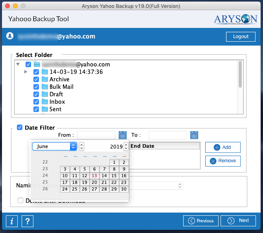The width and height of the screenshot is (263, 233).
Task: Click the Logout button
Action: [241, 37]
